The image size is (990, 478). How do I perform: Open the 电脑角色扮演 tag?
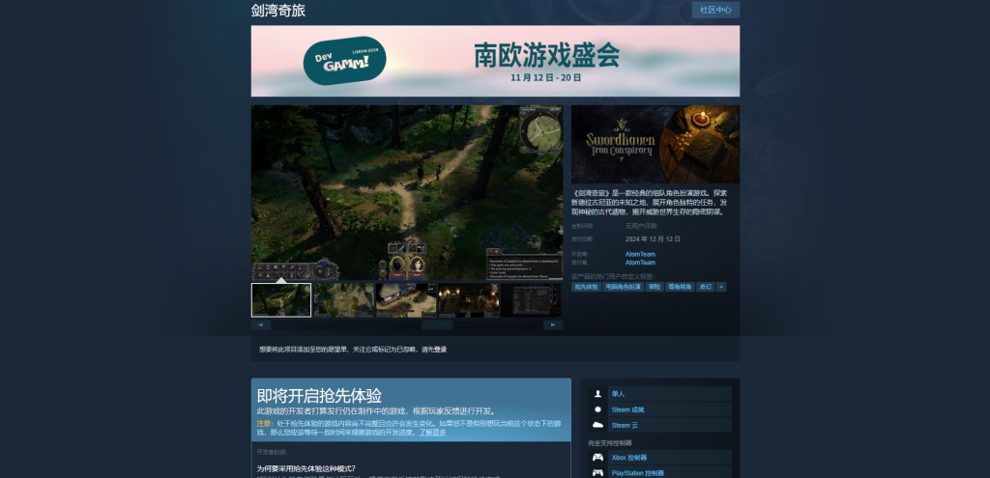pos(624,287)
